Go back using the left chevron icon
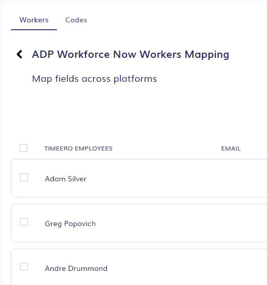The image size is (267, 285). coord(19,54)
